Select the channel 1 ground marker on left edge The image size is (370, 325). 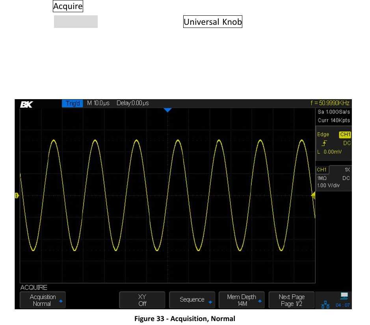point(17,196)
